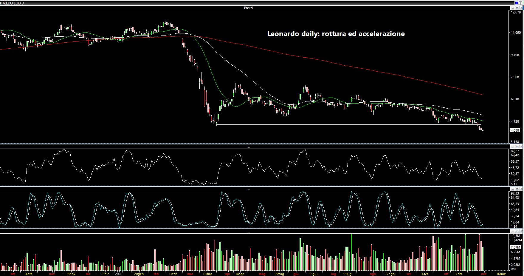524x276 pixels.
Task: Click the 15giu date label
Action: [x=313, y=274]
